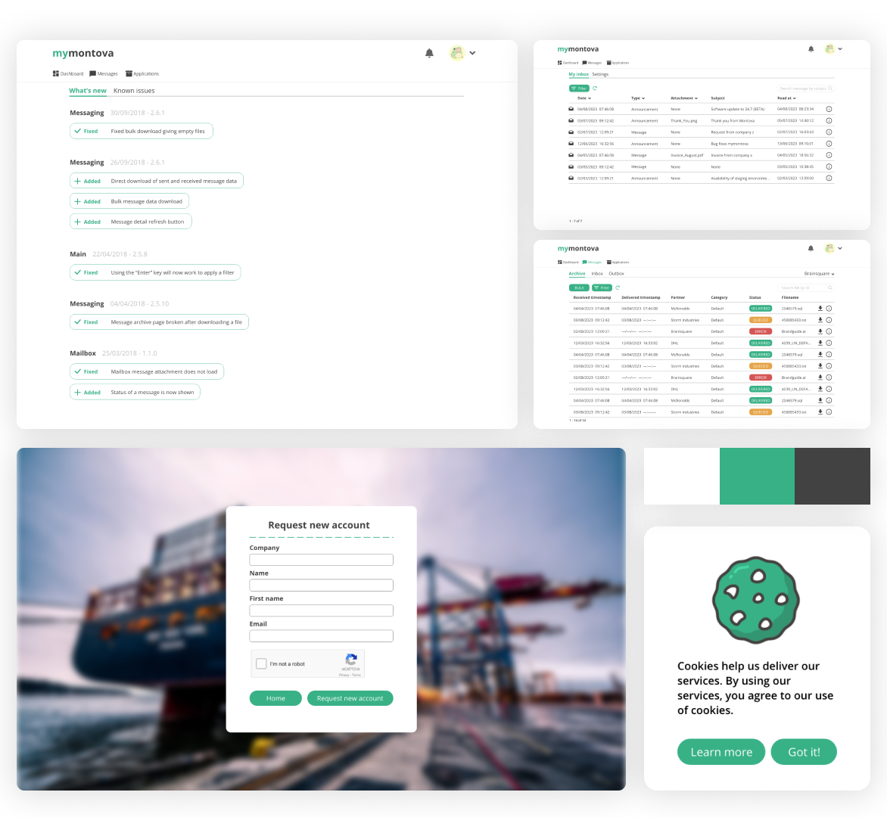Open the Dashboard icon in the What's new panel

[x=56, y=73]
